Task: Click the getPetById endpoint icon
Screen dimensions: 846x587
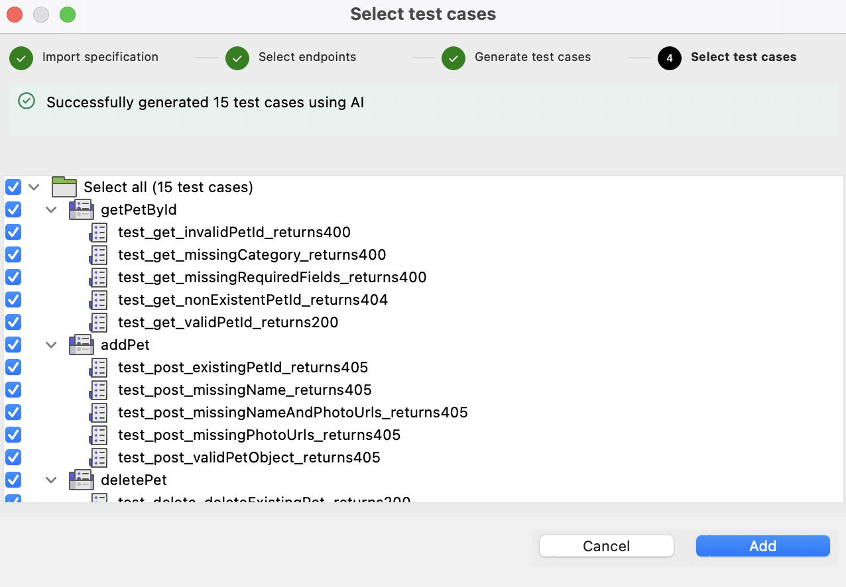Action: [x=81, y=210]
